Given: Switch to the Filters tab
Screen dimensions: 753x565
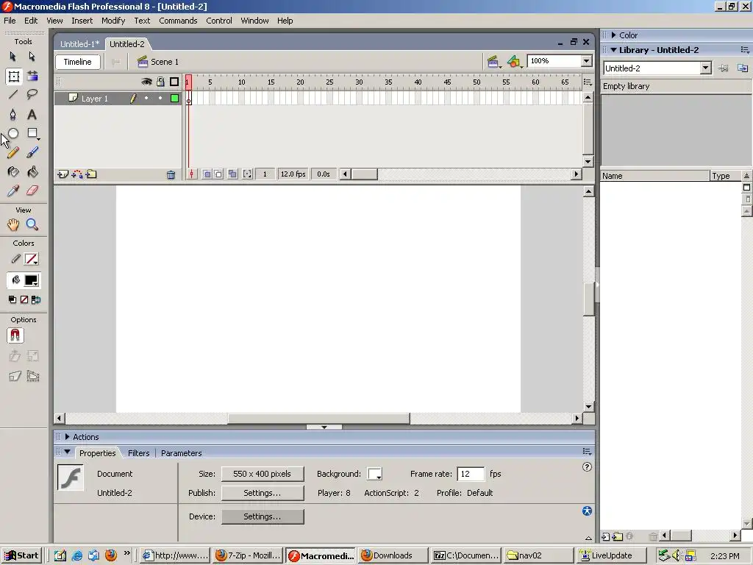Looking at the screenshot, I should pos(139,453).
